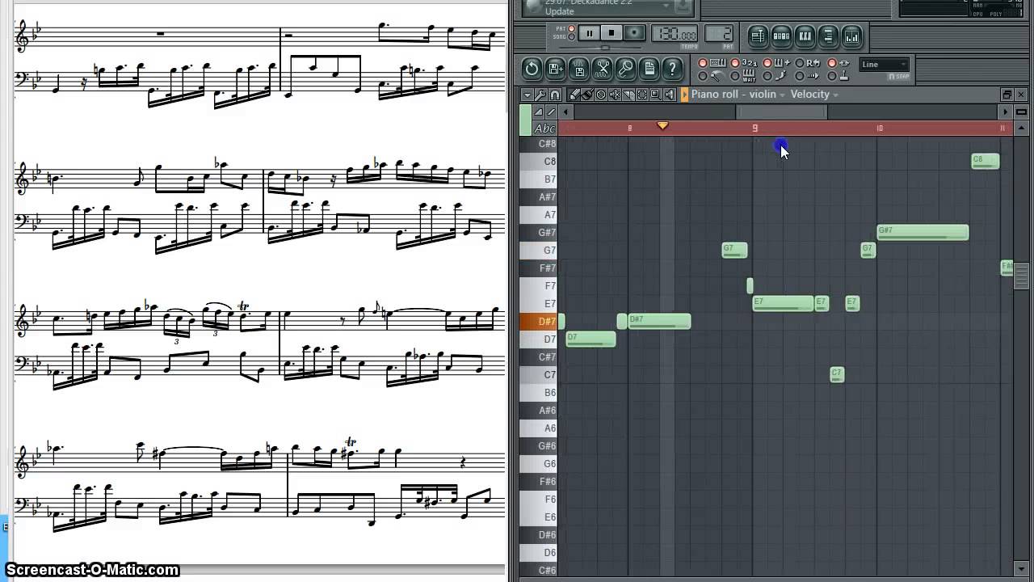
Task: Select the C7 note block
Action: pyautogui.click(x=837, y=374)
